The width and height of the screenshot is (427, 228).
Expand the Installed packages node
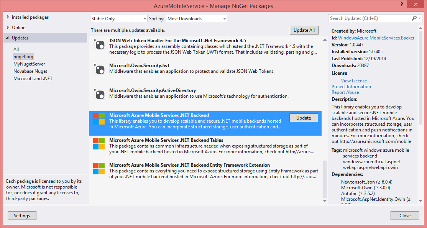[7, 17]
